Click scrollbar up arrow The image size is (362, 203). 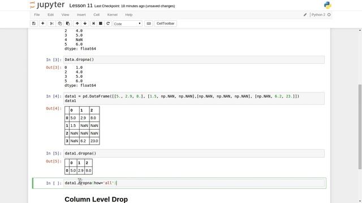point(360,30)
